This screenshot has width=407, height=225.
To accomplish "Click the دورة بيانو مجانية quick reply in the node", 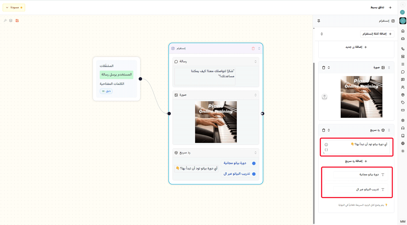I will (239, 163).
